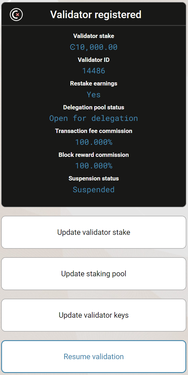Click the Validator registered title
Viewport: 188px width, 375px height.
[x=96, y=14]
